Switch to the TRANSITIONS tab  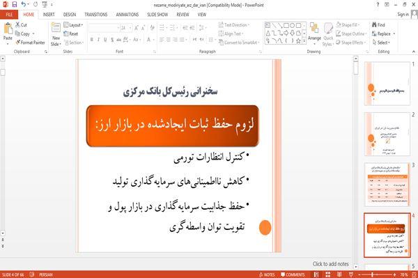point(96,15)
